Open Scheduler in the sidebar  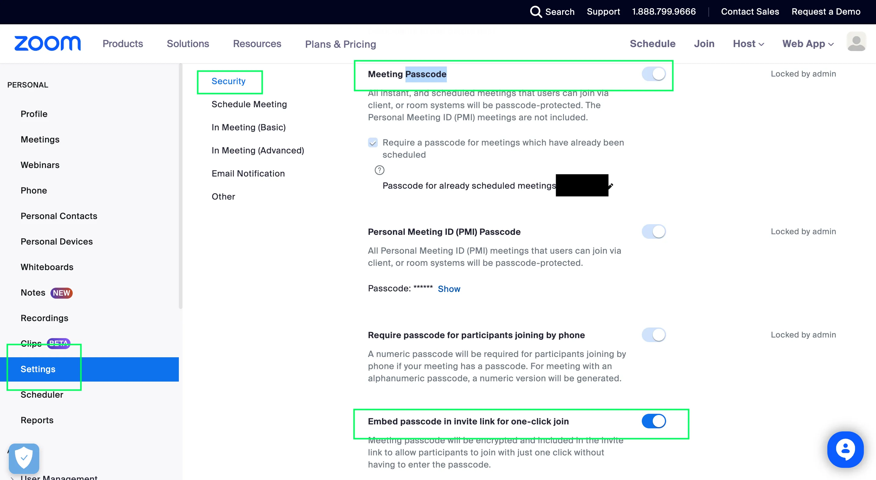coord(42,395)
